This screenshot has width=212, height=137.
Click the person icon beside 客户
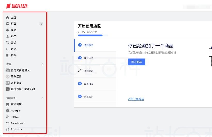pyautogui.click(x=7, y=36)
